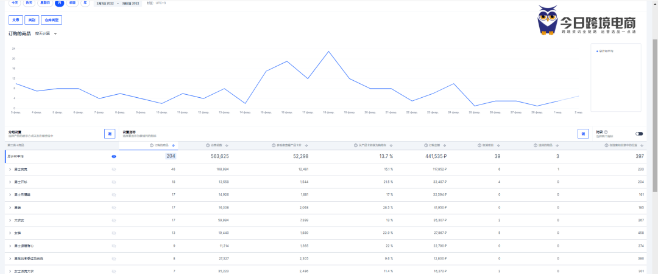
Task: Expand the 男士夹克 category row
Action: (x=10, y=169)
